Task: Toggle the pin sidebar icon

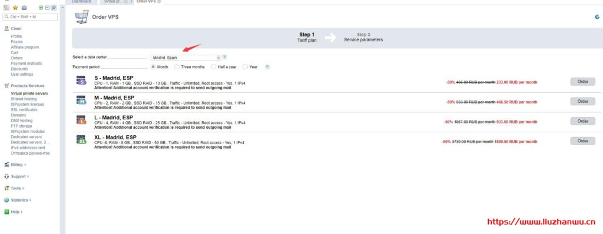Action: [54, 8]
